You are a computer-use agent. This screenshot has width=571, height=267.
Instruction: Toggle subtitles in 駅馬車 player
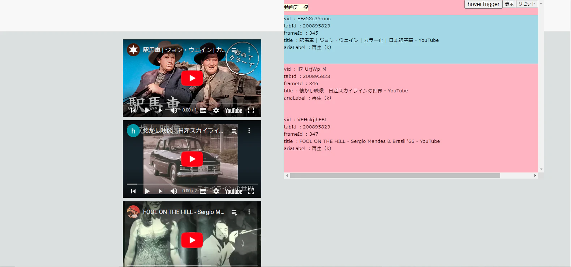pos(203,110)
